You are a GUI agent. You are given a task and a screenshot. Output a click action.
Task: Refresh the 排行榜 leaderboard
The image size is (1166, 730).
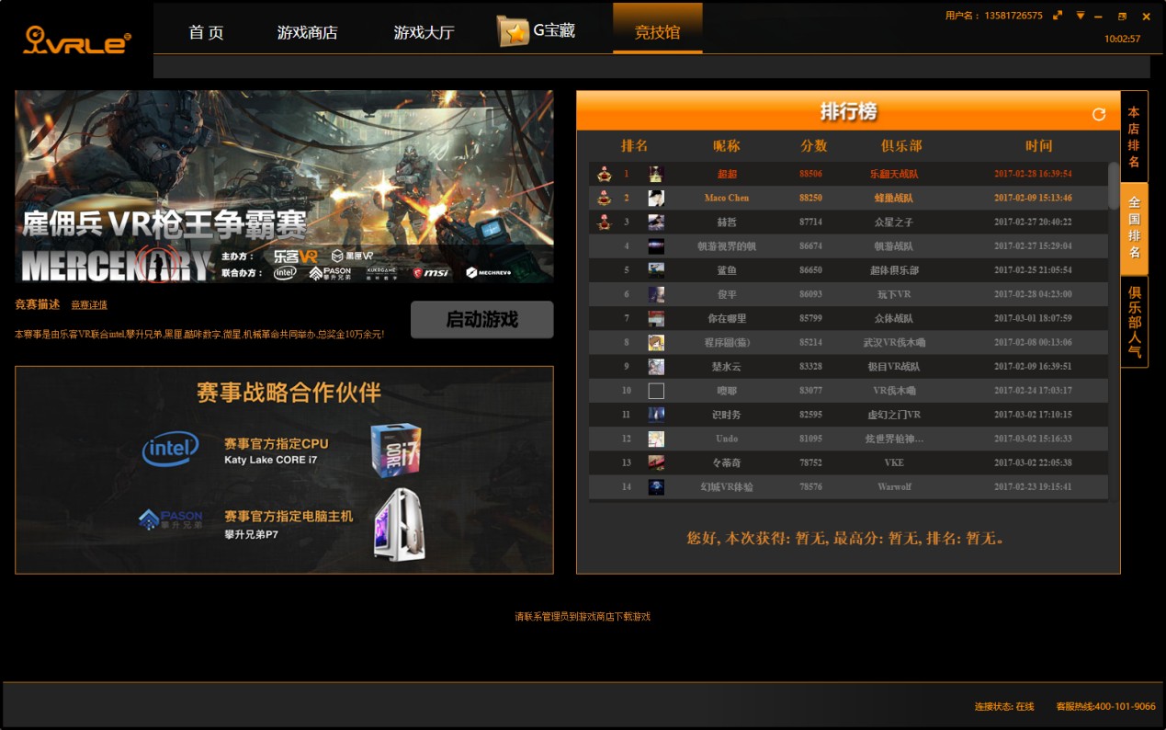coord(1098,114)
